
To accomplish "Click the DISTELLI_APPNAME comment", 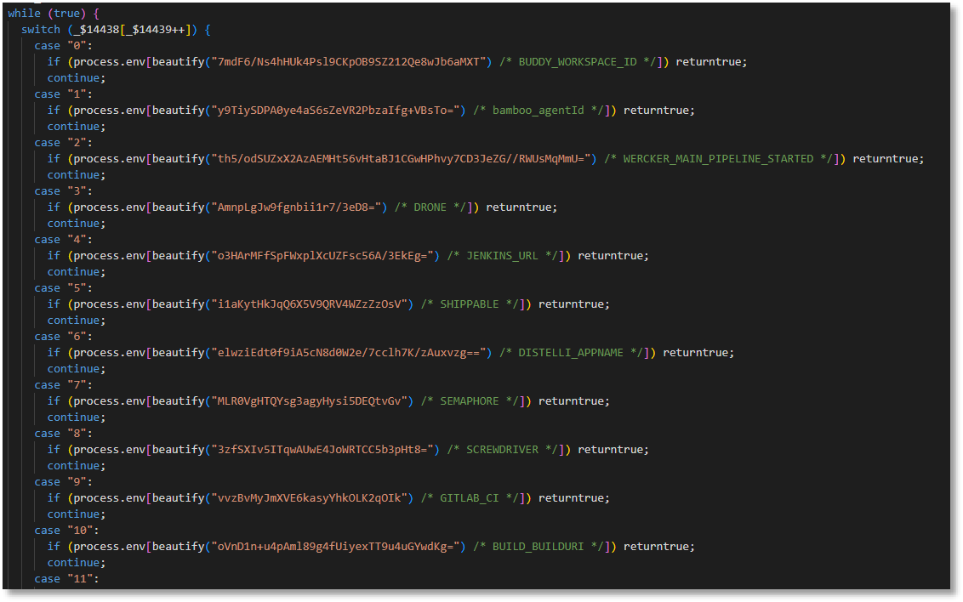I will [571, 353].
